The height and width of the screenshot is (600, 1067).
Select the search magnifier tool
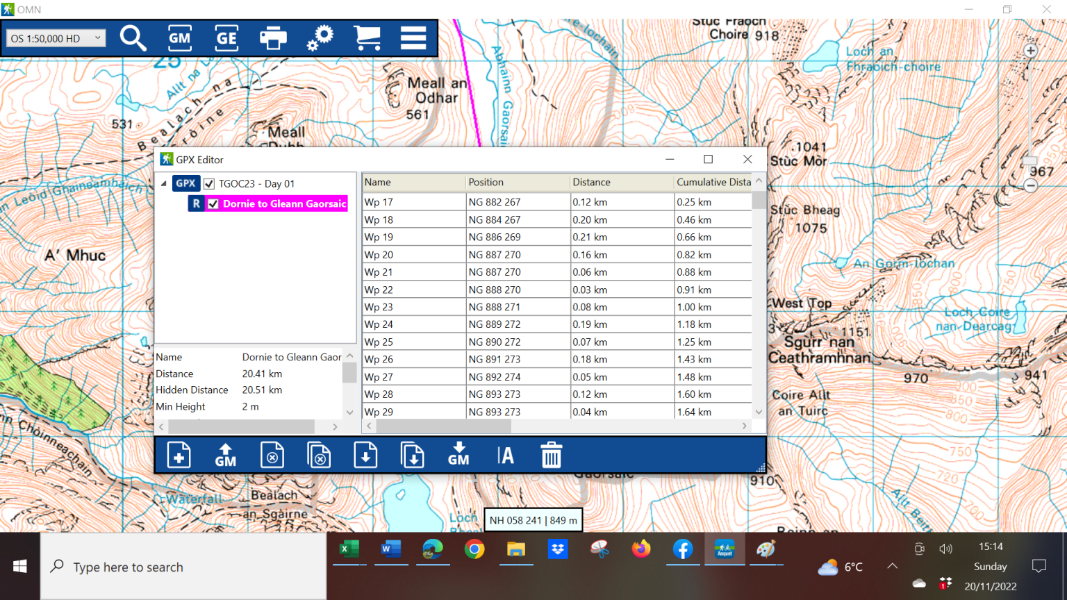point(133,38)
